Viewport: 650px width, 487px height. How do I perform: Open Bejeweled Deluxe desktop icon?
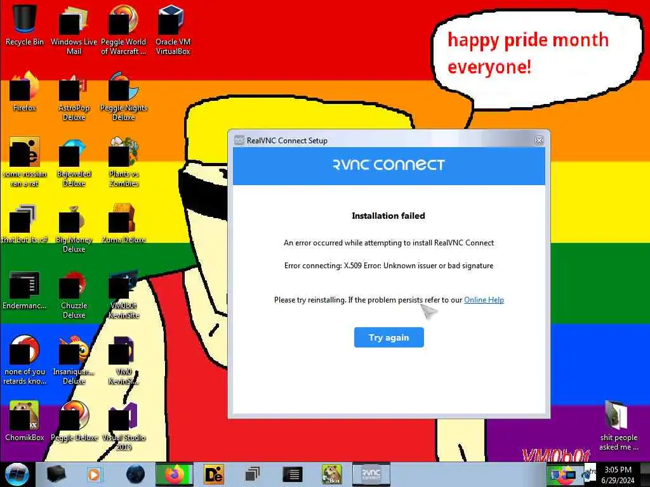click(x=74, y=162)
